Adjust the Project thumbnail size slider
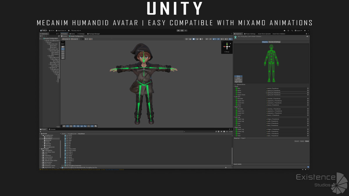 pyautogui.click(x=228, y=168)
